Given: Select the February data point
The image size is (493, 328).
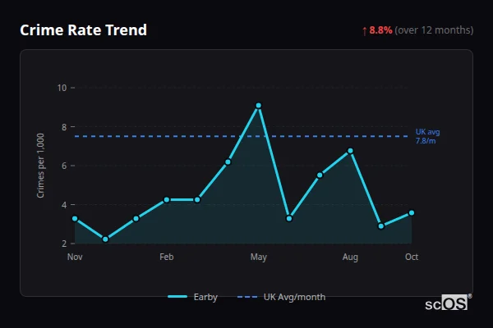Looking at the screenshot, I should [167, 200].
